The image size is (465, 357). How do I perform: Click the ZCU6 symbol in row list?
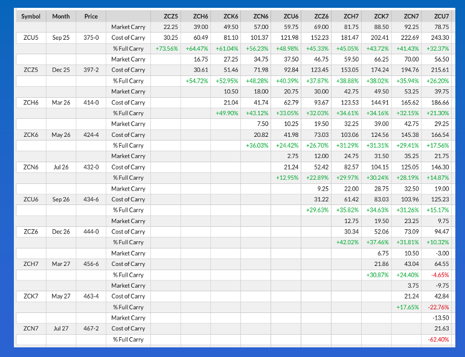[x=31, y=199]
